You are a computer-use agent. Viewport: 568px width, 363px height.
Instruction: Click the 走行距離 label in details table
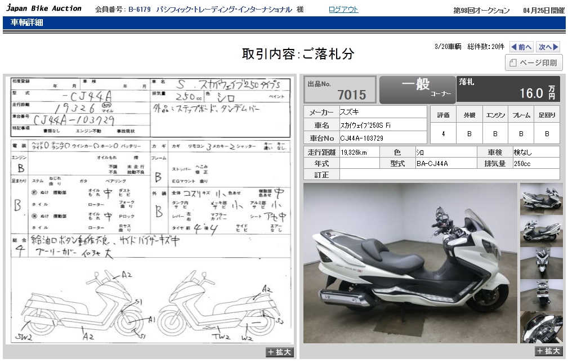[321, 152]
